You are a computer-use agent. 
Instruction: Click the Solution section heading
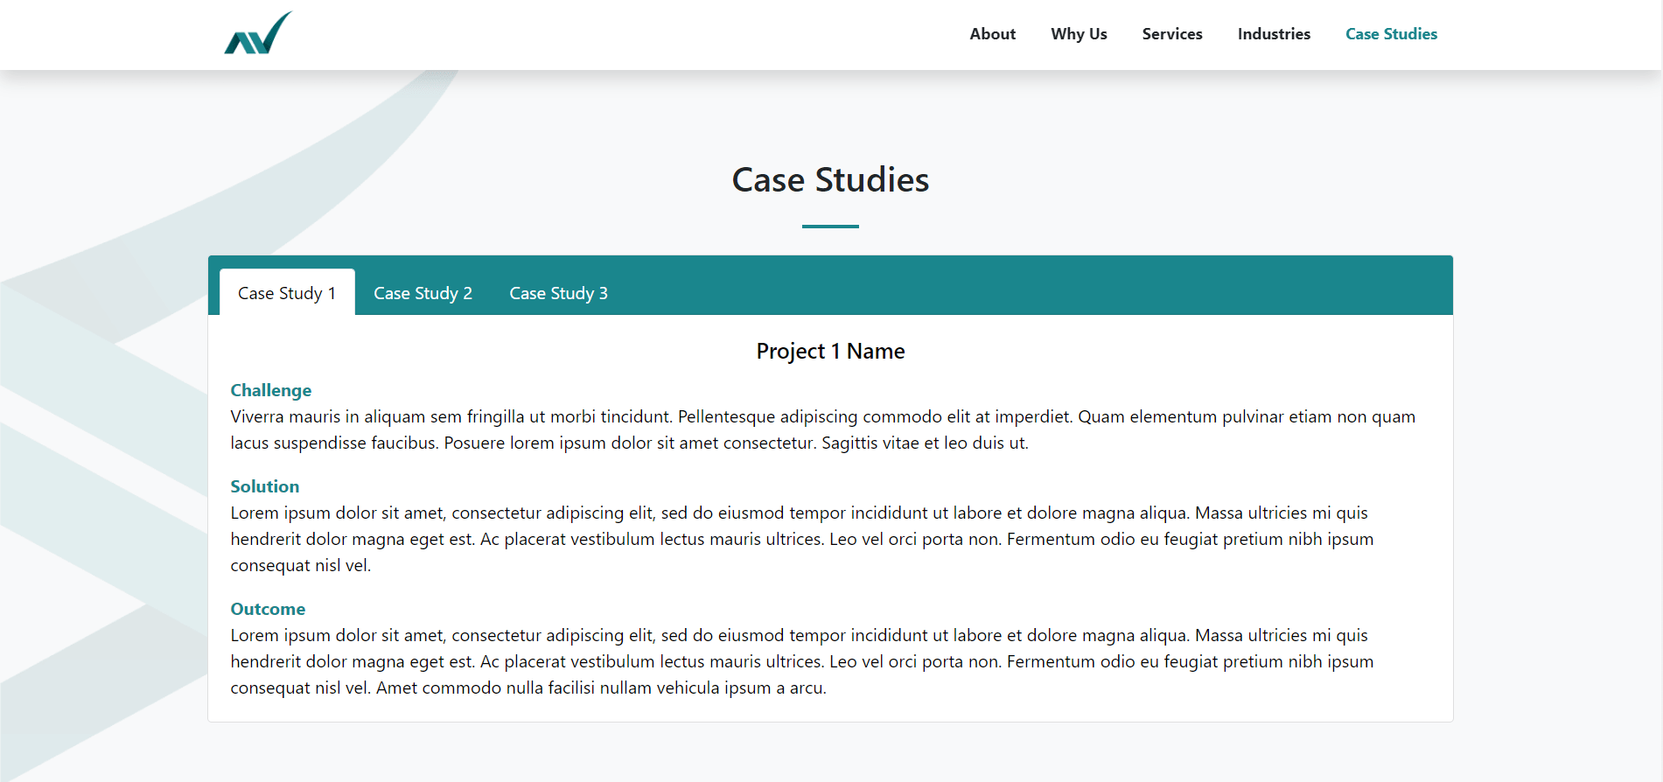(x=264, y=486)
